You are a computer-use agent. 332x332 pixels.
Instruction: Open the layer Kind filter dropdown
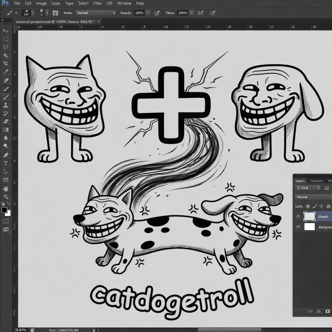click(308, 188)
